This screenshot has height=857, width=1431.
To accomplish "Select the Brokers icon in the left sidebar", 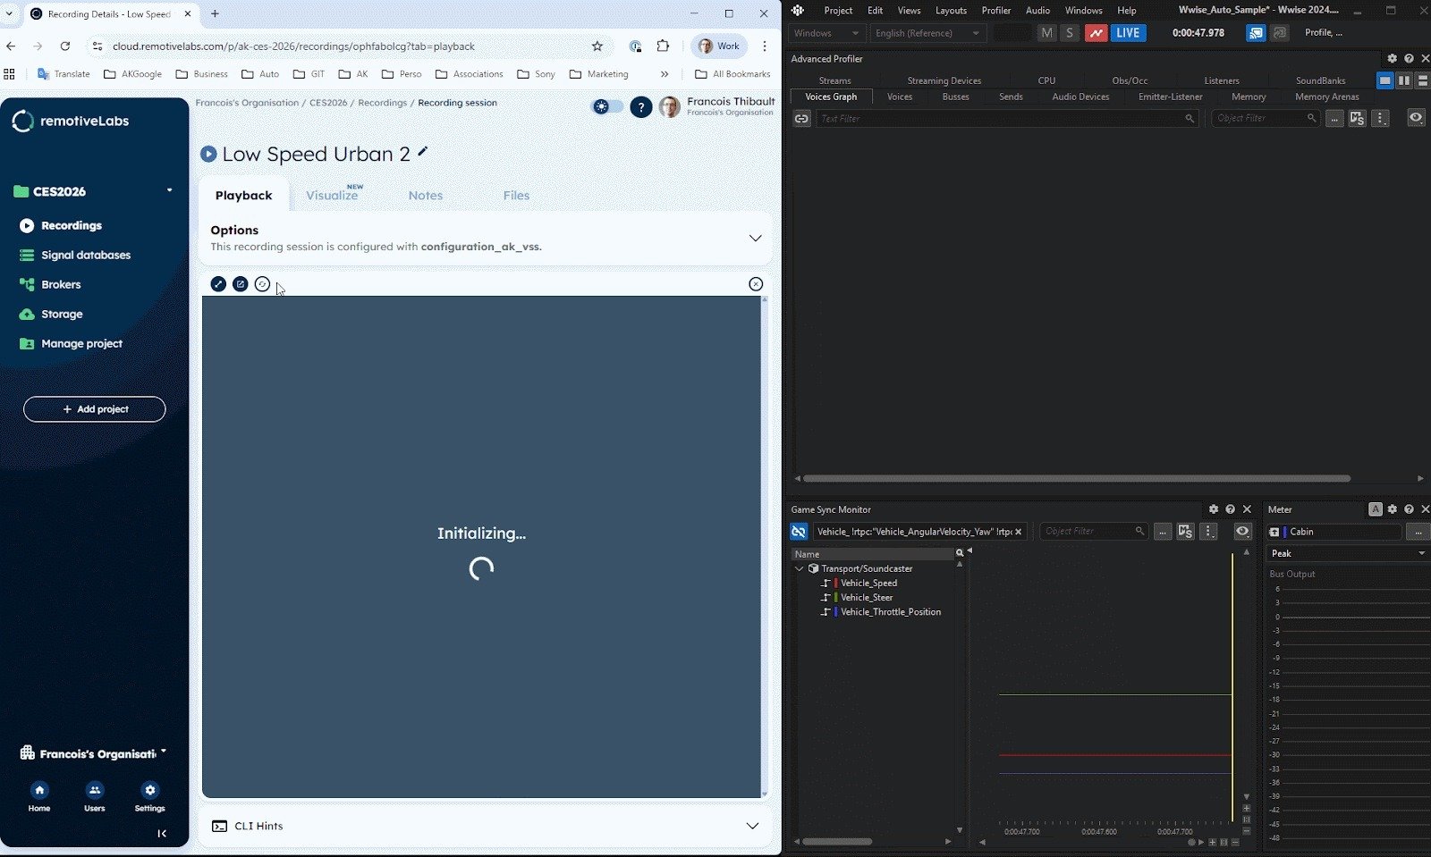I will tap(28, 284).
